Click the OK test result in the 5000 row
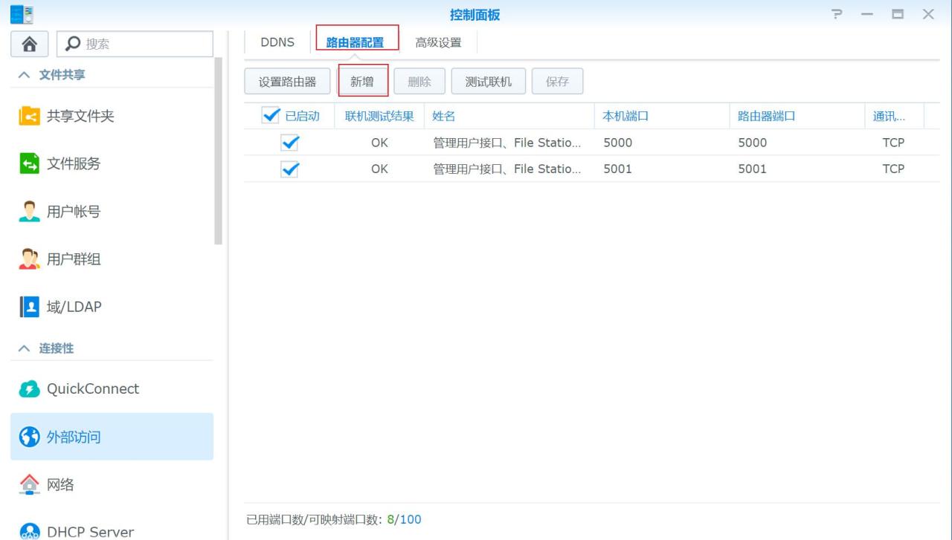The height and width of the screenshot is (540, 952). (x=379, y=143)
